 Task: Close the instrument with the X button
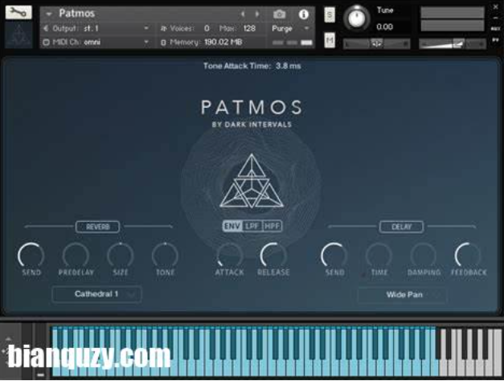(496, 7)
